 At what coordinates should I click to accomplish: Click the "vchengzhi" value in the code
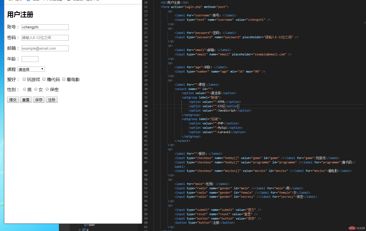[256, 20]
